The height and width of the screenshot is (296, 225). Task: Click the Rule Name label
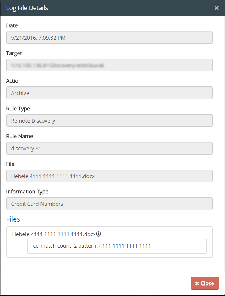pyautogui.click(x=19, y=136)
